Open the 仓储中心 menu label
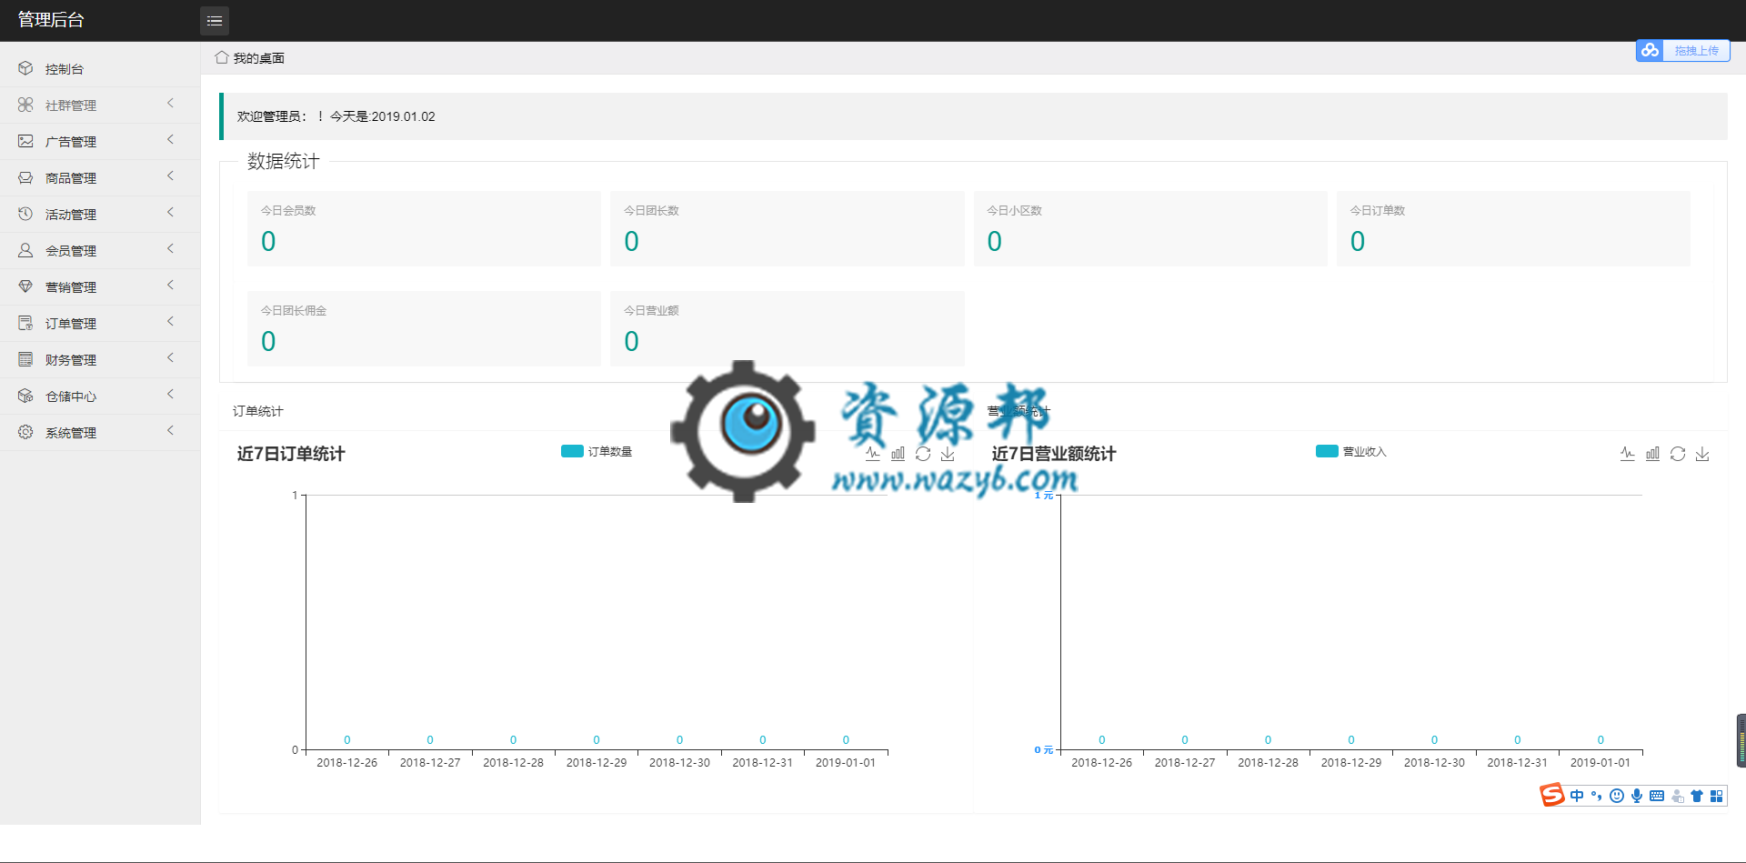This screenshot has height=863, width=1746. 71,396
